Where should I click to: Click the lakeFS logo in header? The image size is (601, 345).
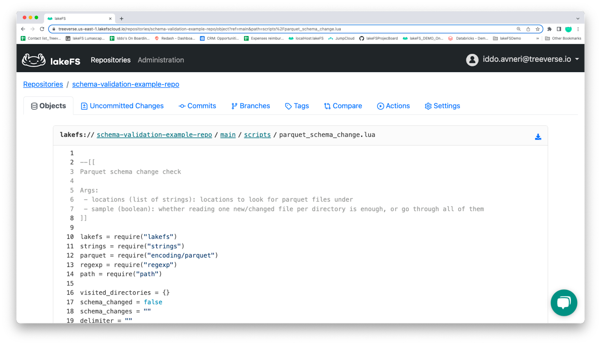(51, 60)
